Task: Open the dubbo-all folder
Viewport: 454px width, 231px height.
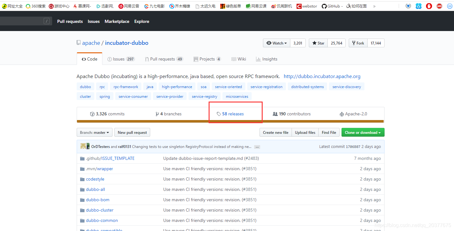Action: (96, 189)
